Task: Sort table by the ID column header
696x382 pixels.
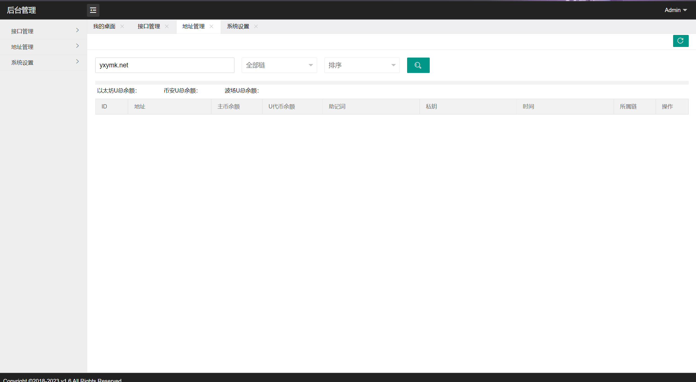Action: point(104,106)
